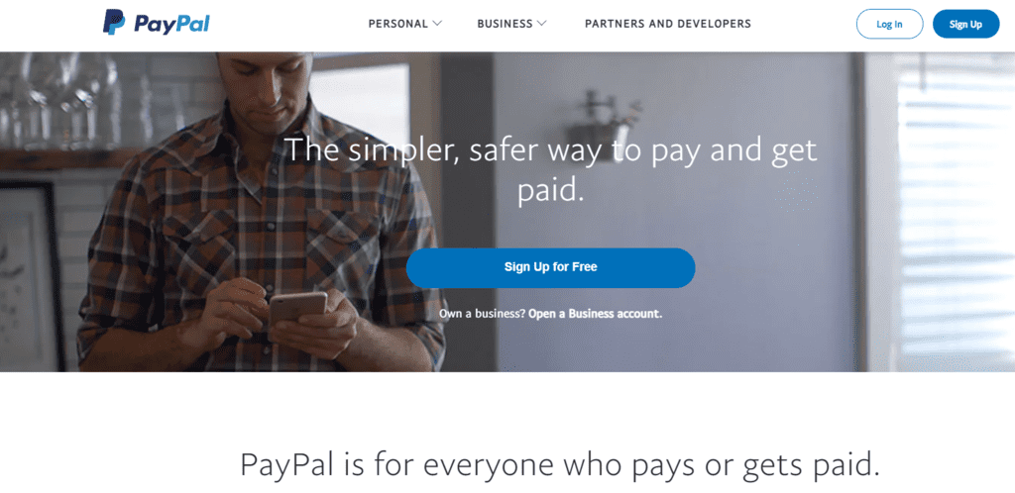Click the PayPal wordmark text in header
1015x493 pixels.
171,25
